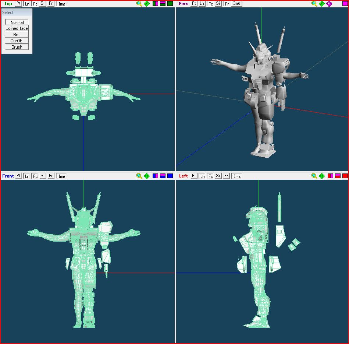Toggle Fc face display in Front view
The width and height of the screenshot is (349, 344).
(35, 176)
